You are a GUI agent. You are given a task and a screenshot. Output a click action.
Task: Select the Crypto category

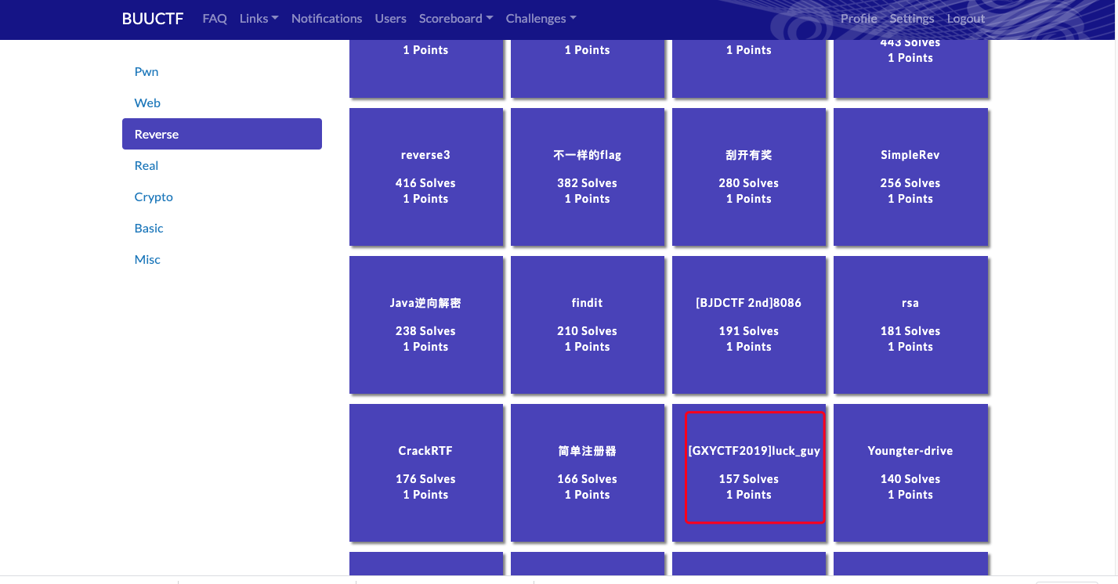point(154,196)
